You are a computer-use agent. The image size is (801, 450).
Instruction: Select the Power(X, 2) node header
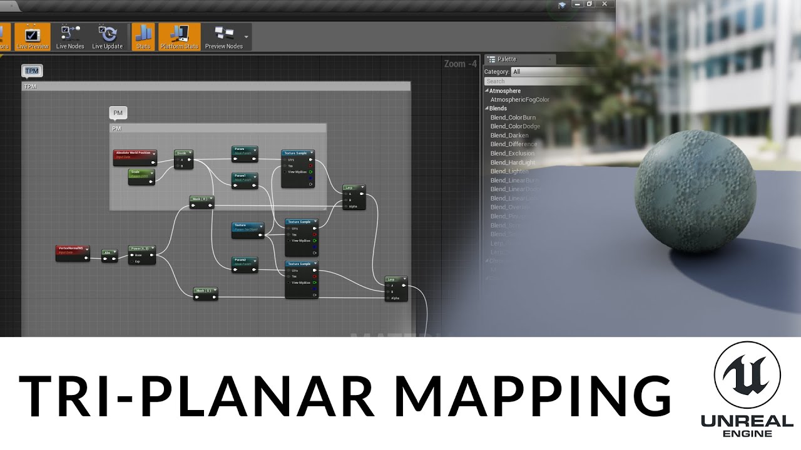tap(142, 248)
